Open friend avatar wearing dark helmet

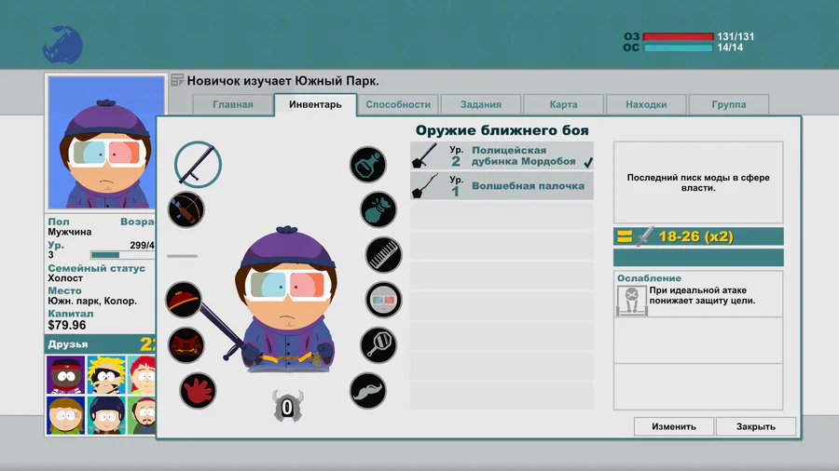tap(106, 415)
